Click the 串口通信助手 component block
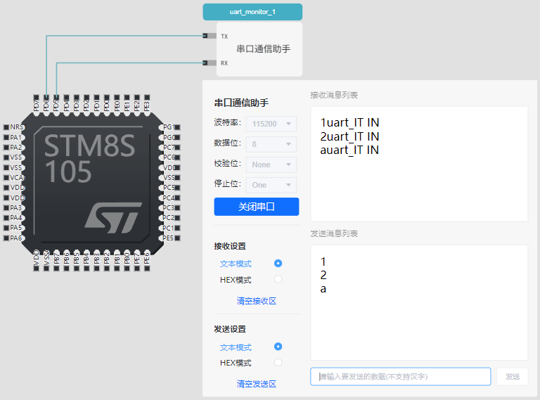The image size is (540, 400). tap(259, 49)
